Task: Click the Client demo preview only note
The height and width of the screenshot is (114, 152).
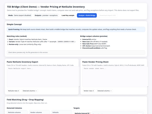Action: pyautogui.click(x=76, y=52)
